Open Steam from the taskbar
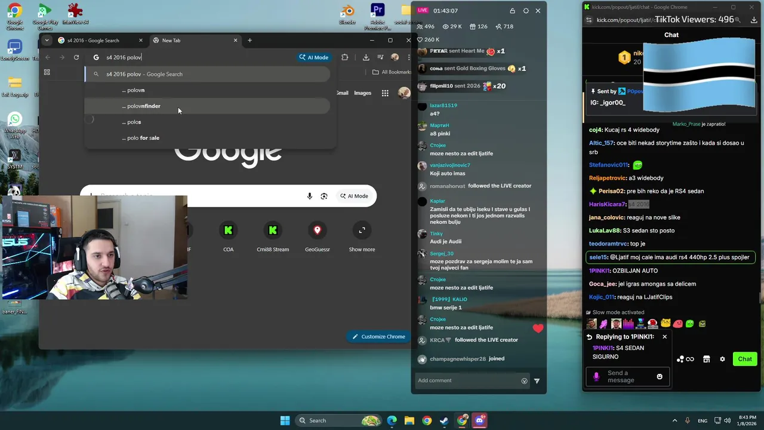Image resolution: width=764 pixels, height=430 pixels. [x=444, y=420]
